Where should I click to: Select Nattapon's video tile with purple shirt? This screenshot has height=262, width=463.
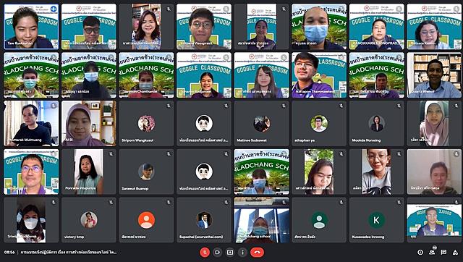tap(319, 75)
